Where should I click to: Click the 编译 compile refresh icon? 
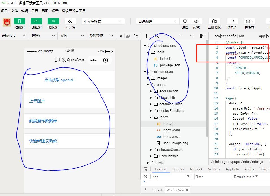185,21
